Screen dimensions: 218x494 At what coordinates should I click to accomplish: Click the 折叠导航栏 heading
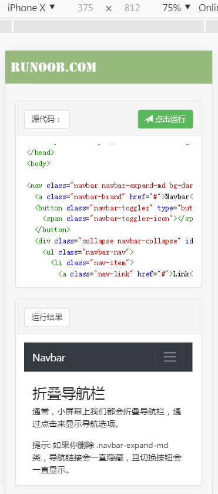tap(69, 394)
